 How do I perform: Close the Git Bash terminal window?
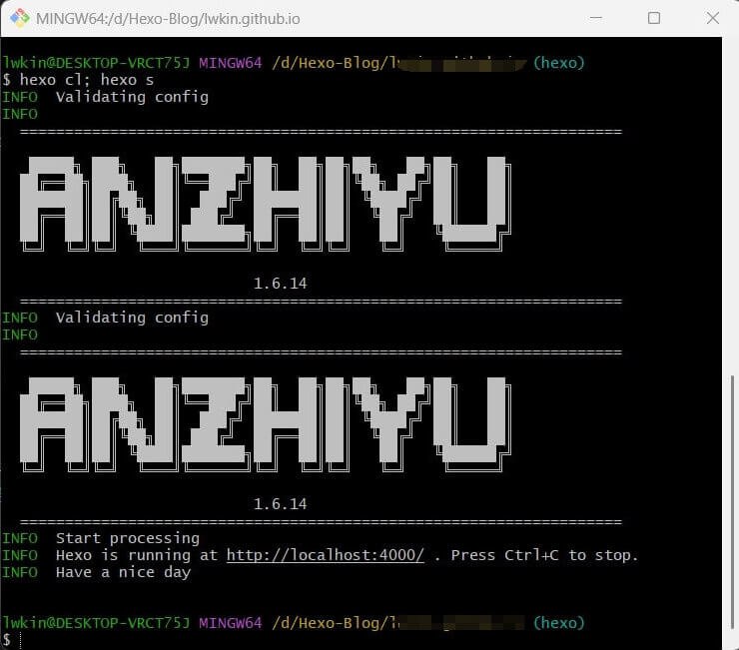point(711,18)
